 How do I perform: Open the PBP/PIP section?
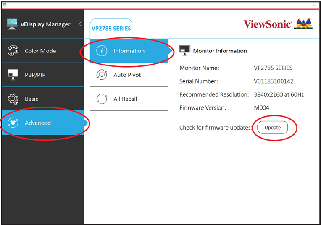(43, 75)
